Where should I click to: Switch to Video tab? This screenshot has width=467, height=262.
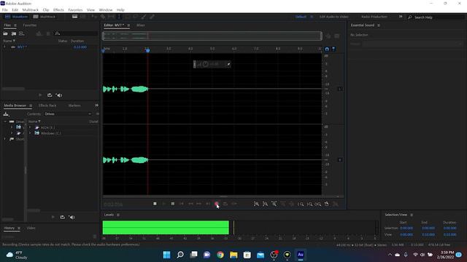(31, 228)
